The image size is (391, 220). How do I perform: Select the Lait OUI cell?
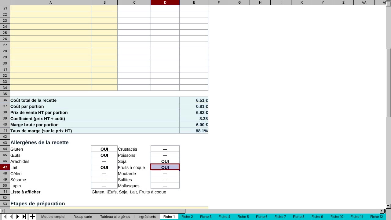pos(104,167)
